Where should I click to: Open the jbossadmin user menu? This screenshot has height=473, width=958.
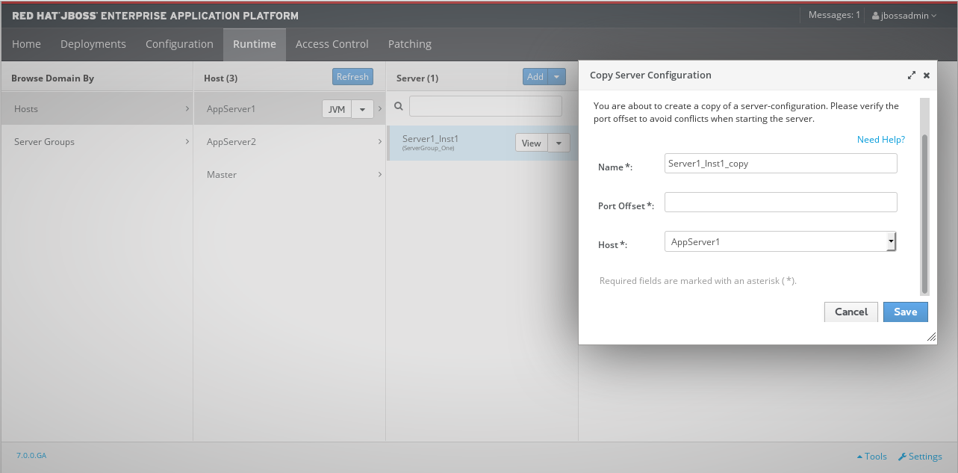[904, 15]
